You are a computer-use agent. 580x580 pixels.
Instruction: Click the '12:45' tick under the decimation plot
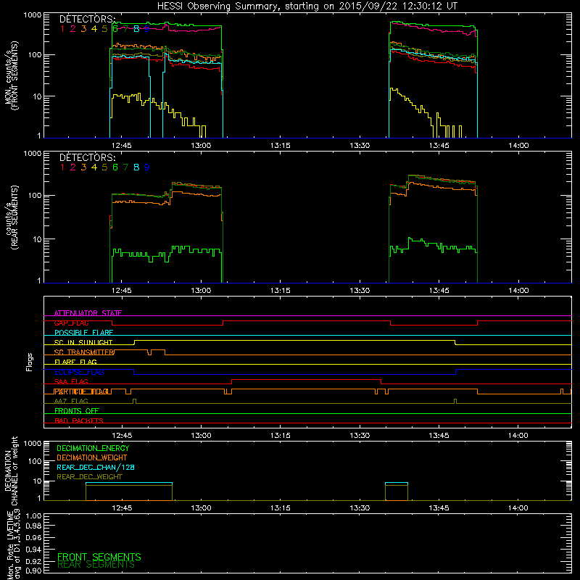[122, 508]
